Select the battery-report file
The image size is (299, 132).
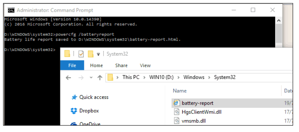coord(197,103)
